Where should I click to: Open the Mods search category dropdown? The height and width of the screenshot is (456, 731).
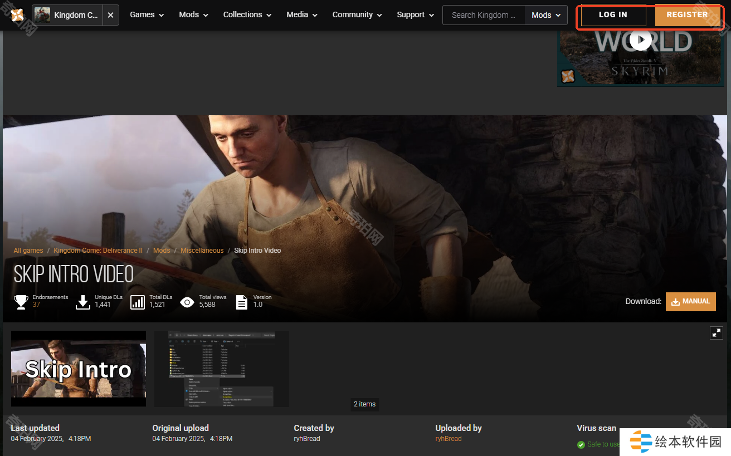tap(545, 15)
